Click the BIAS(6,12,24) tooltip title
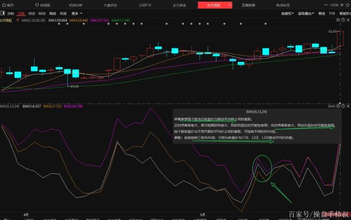Image resolution: width=351 pixels, height=220 pixels. tap(256, 111)
